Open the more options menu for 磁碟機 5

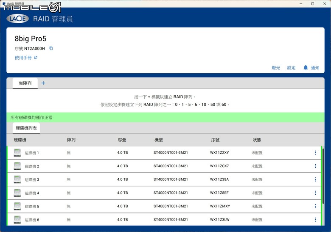(x=315, y=206)
